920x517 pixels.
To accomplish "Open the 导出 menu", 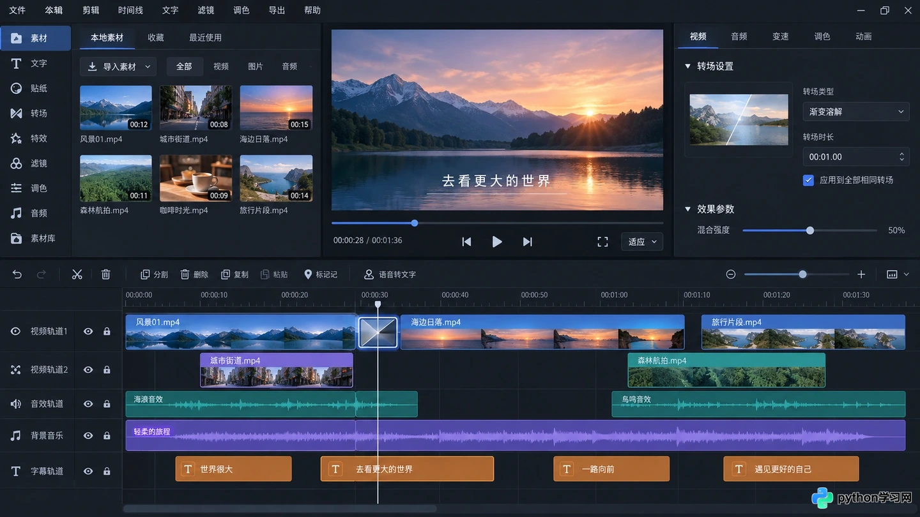I will point(277,10).
